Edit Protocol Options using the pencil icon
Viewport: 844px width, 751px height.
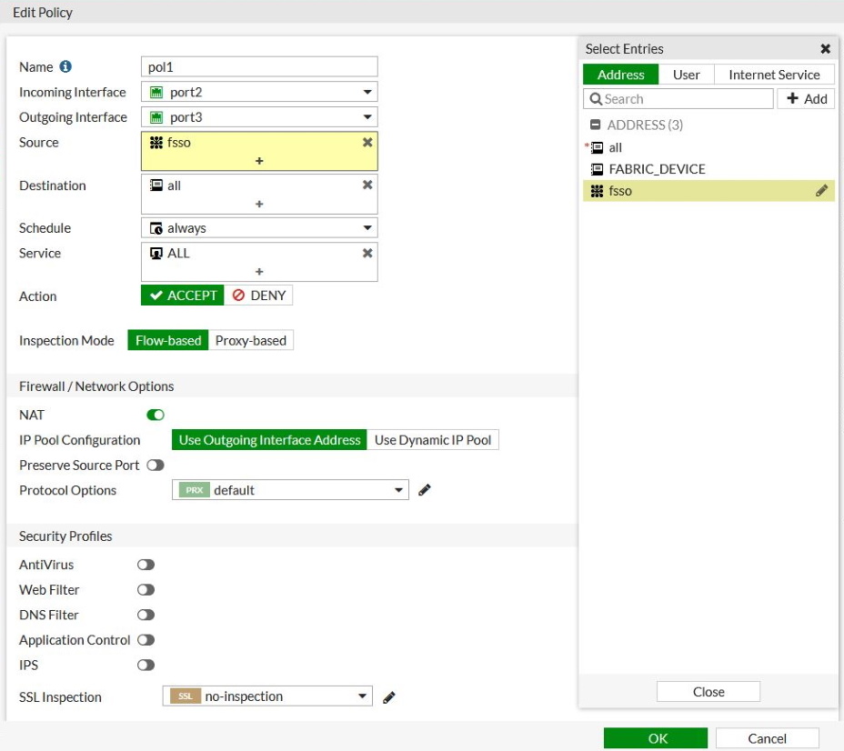tap(423, 490)
